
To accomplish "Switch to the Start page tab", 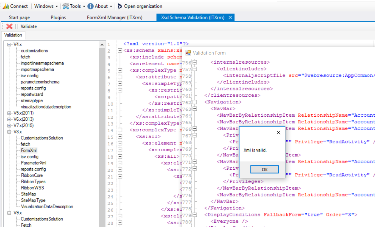I will coord(19,17).
